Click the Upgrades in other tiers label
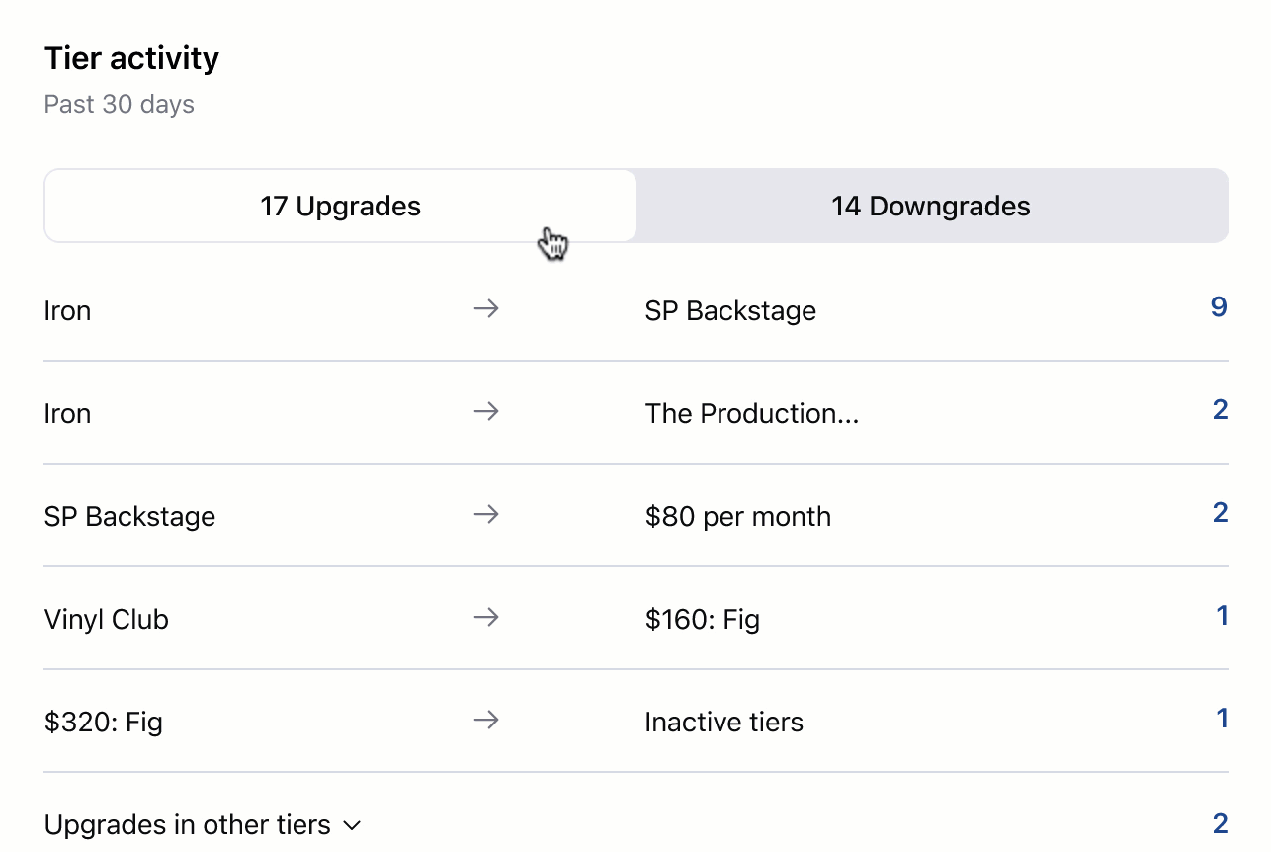The width and height of the screenshot is (1271, 852). [x=188, y=825]
